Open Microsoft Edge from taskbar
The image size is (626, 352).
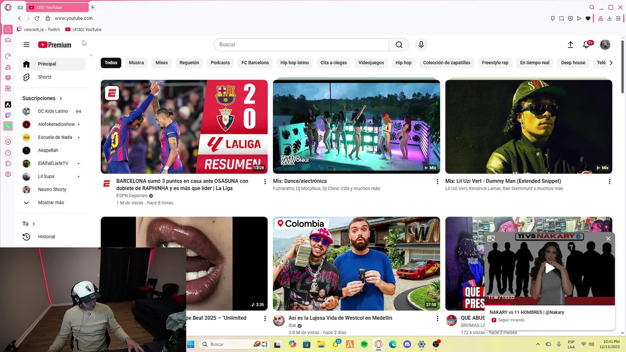point(393,344)
